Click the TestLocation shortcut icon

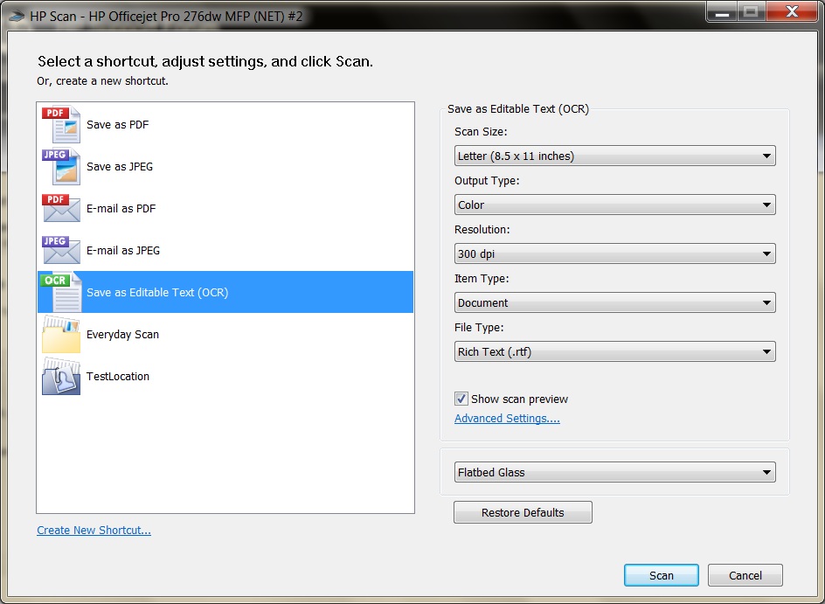59,376
